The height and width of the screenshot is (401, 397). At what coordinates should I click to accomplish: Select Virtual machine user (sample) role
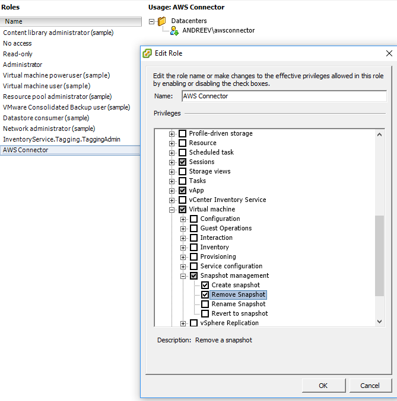(47, 86)
